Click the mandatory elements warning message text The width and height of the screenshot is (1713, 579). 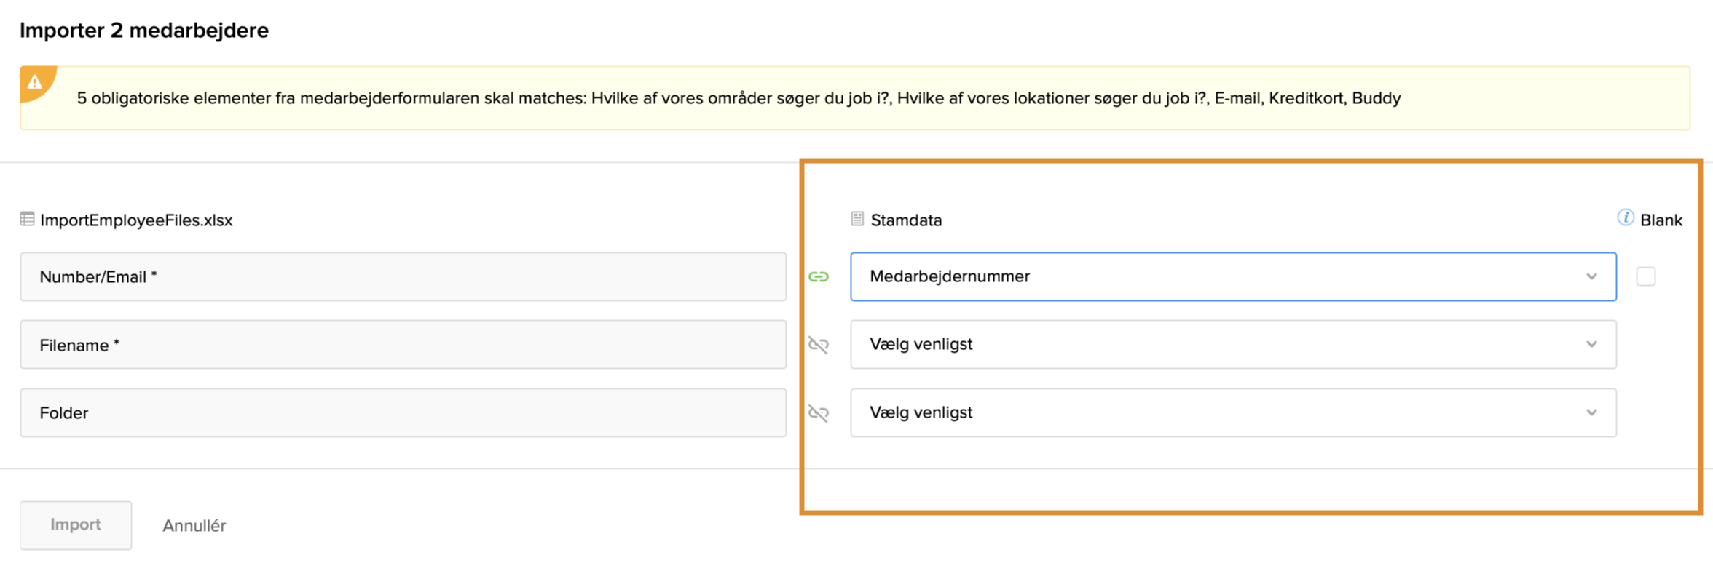coord(739,98)
